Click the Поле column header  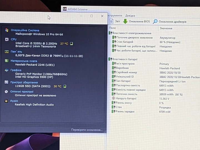(112, 28)
